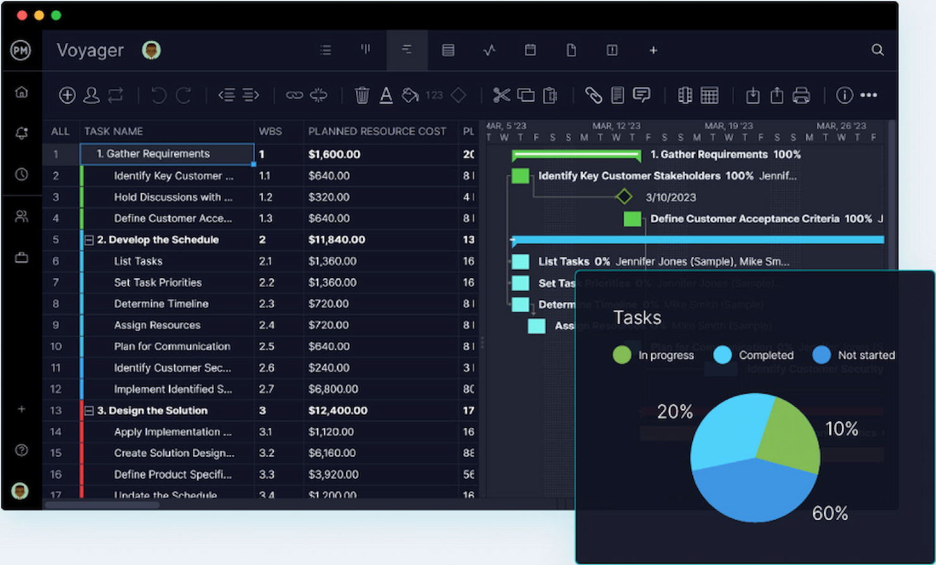Indent the selected task
This screenshot has width=936, height=565.
pyautogui.click(x=251, y=95)
